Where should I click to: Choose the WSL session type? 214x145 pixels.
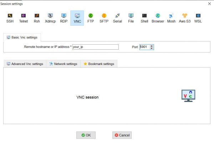click(x=198, y=18)
